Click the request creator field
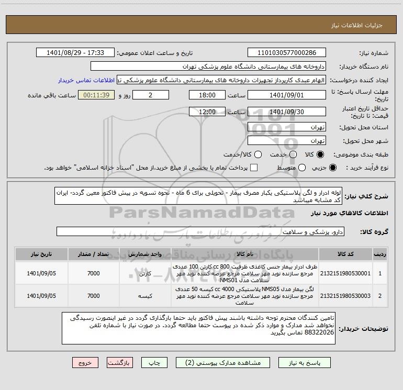 click(x=221, y=80)
